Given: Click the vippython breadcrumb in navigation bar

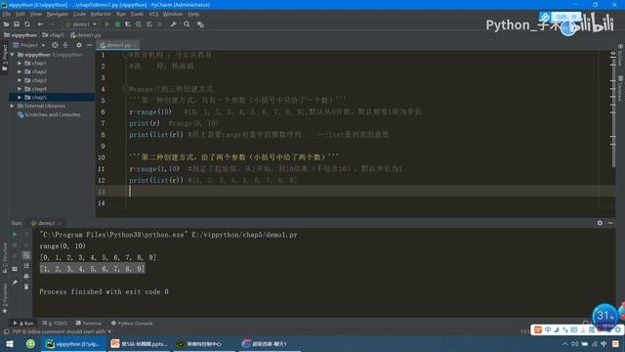Looking at the screenshot, I should 21,35.
